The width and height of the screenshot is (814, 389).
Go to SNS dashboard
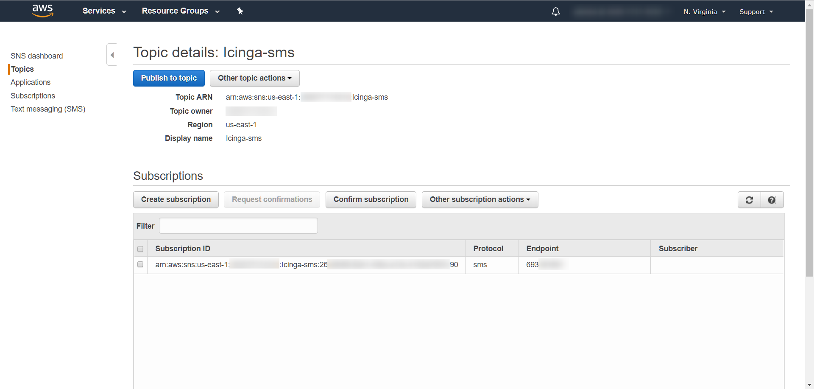coord(36,56)
